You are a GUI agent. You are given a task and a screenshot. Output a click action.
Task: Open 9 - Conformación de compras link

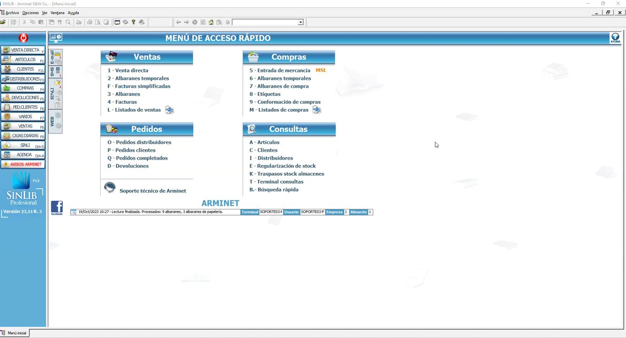click(285, 102)
